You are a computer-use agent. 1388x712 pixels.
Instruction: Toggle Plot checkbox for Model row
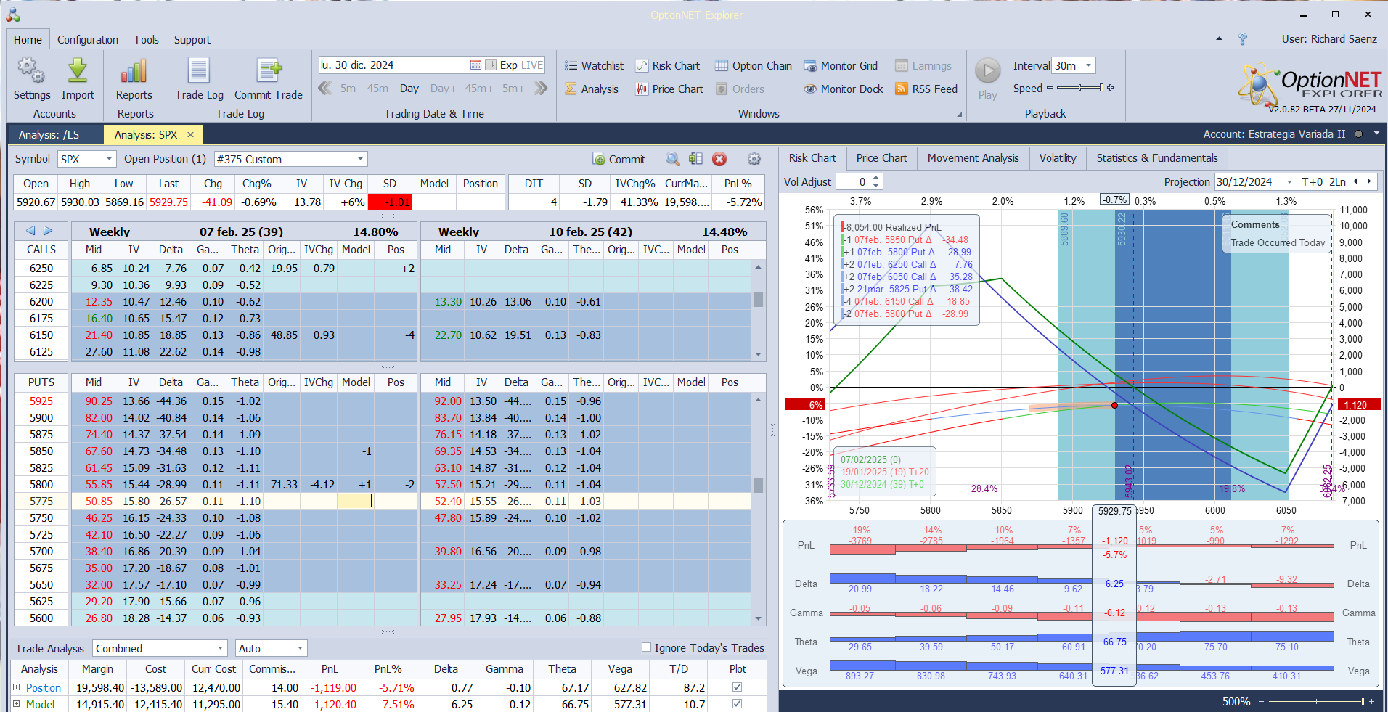click(738, 704)
